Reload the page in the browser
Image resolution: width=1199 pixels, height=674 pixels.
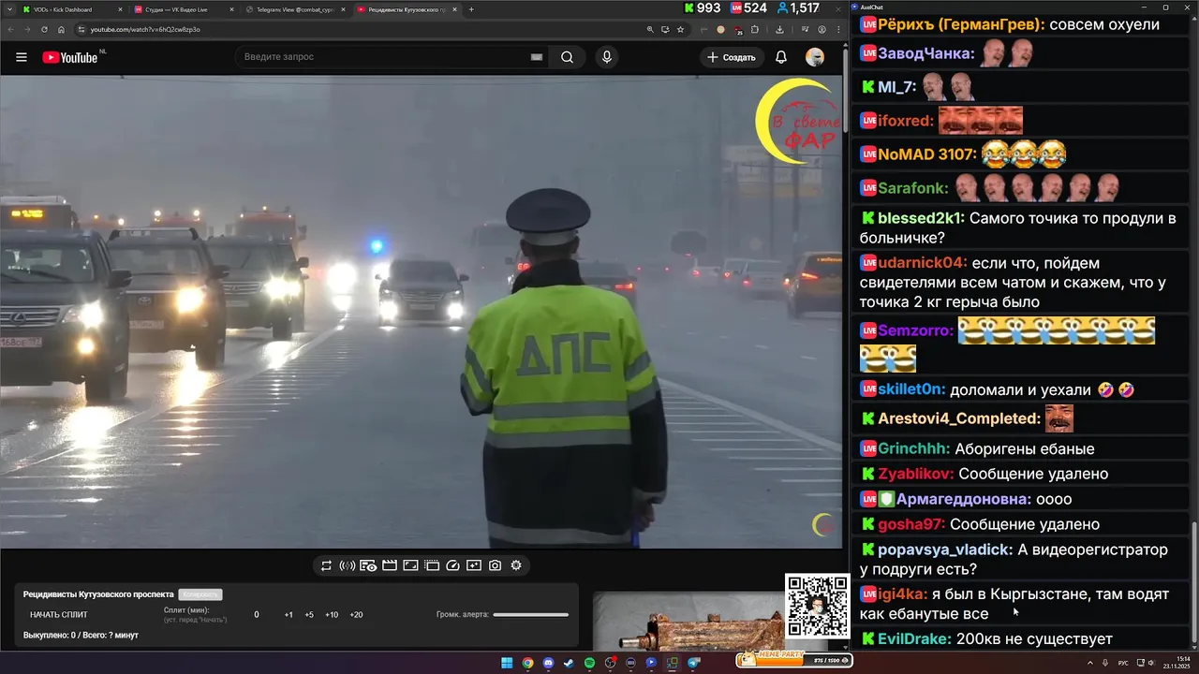coord(44,29)
